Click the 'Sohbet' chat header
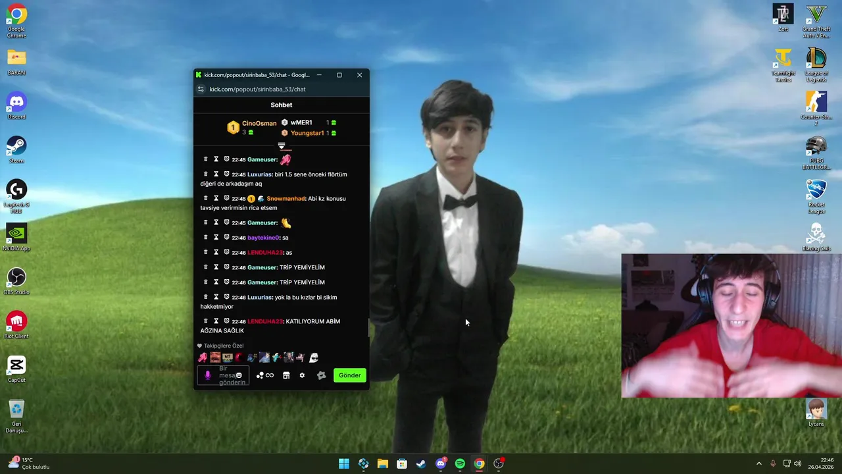 click(x=282, y=105)
